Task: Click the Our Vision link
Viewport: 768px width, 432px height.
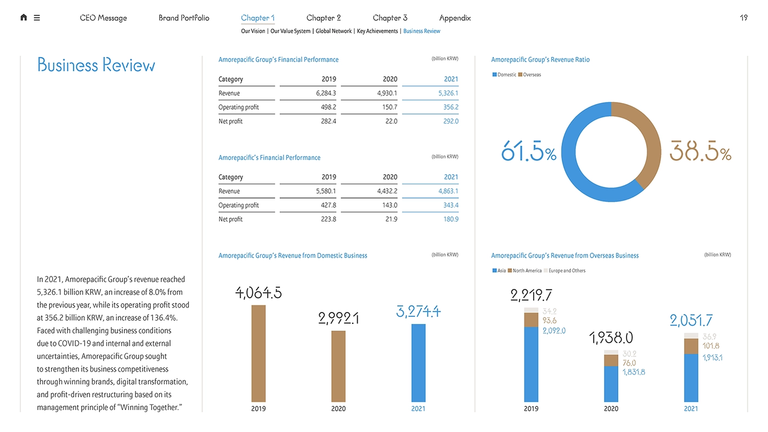Action: [253, 31]
